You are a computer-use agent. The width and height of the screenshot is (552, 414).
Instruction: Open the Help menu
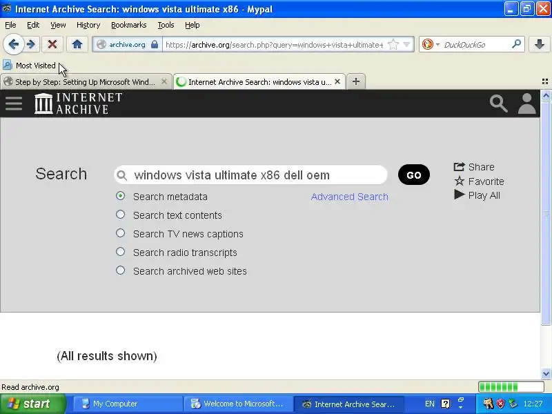click(x=193, y=25)
